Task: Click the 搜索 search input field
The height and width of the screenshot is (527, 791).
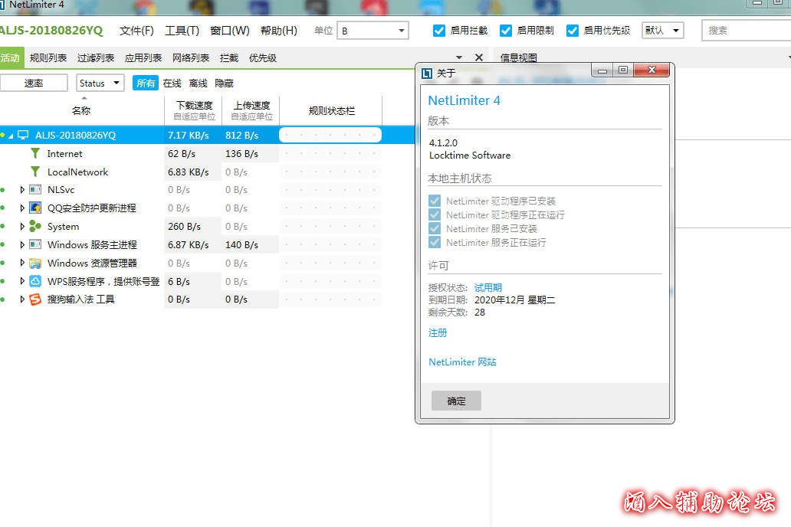Action: pyautogui.click(x=743, y=31)
